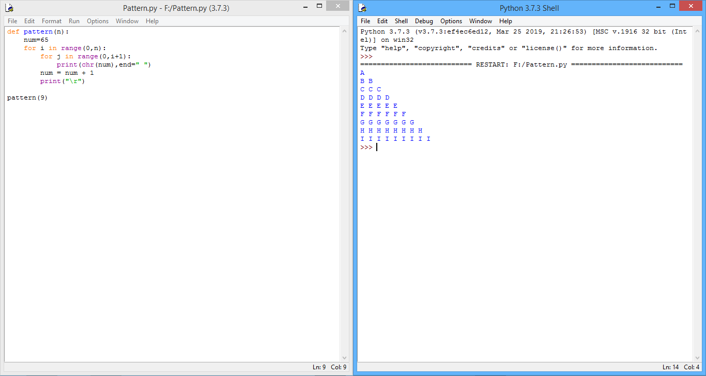
Task: Click scroll down arrow in Pattern.py editor
Action: (x=345, y=357)
